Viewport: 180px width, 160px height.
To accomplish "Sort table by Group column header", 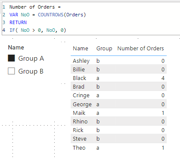I will point(104,49).
